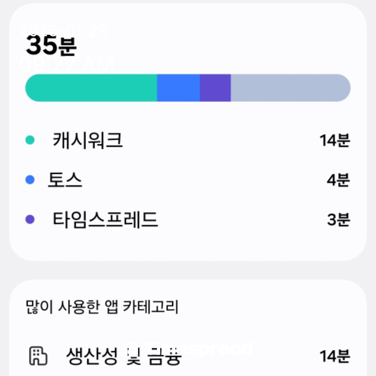Click the 09:27 AM time watermark
The width and height of the screenshot is (376, 376).
tap(67, 65)
